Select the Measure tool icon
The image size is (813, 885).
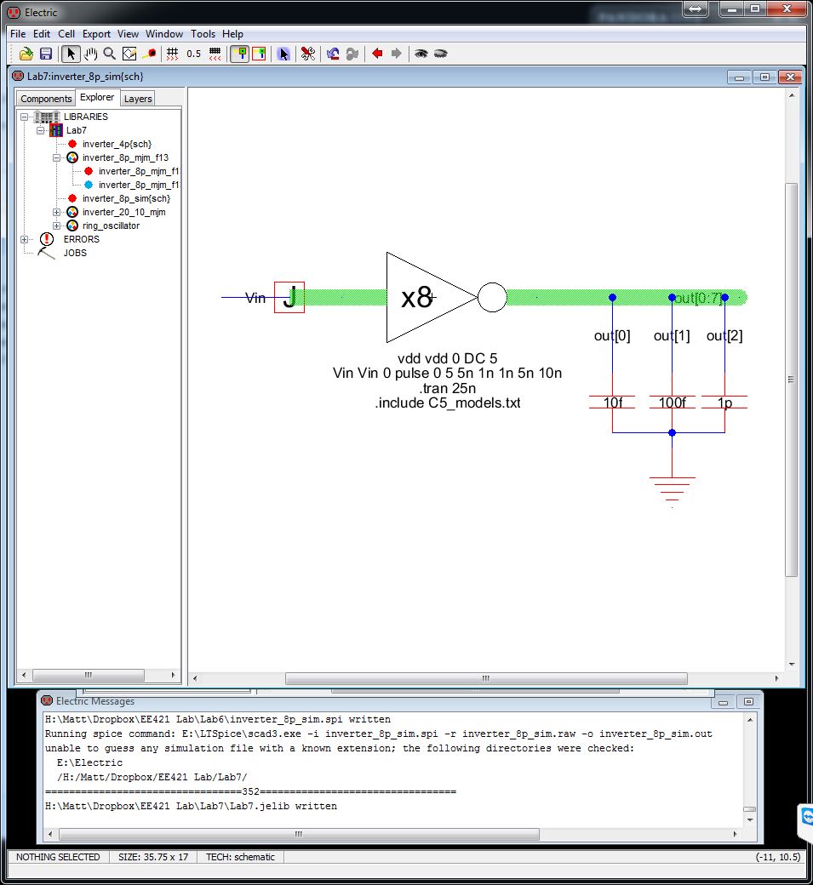click(149, 54)
